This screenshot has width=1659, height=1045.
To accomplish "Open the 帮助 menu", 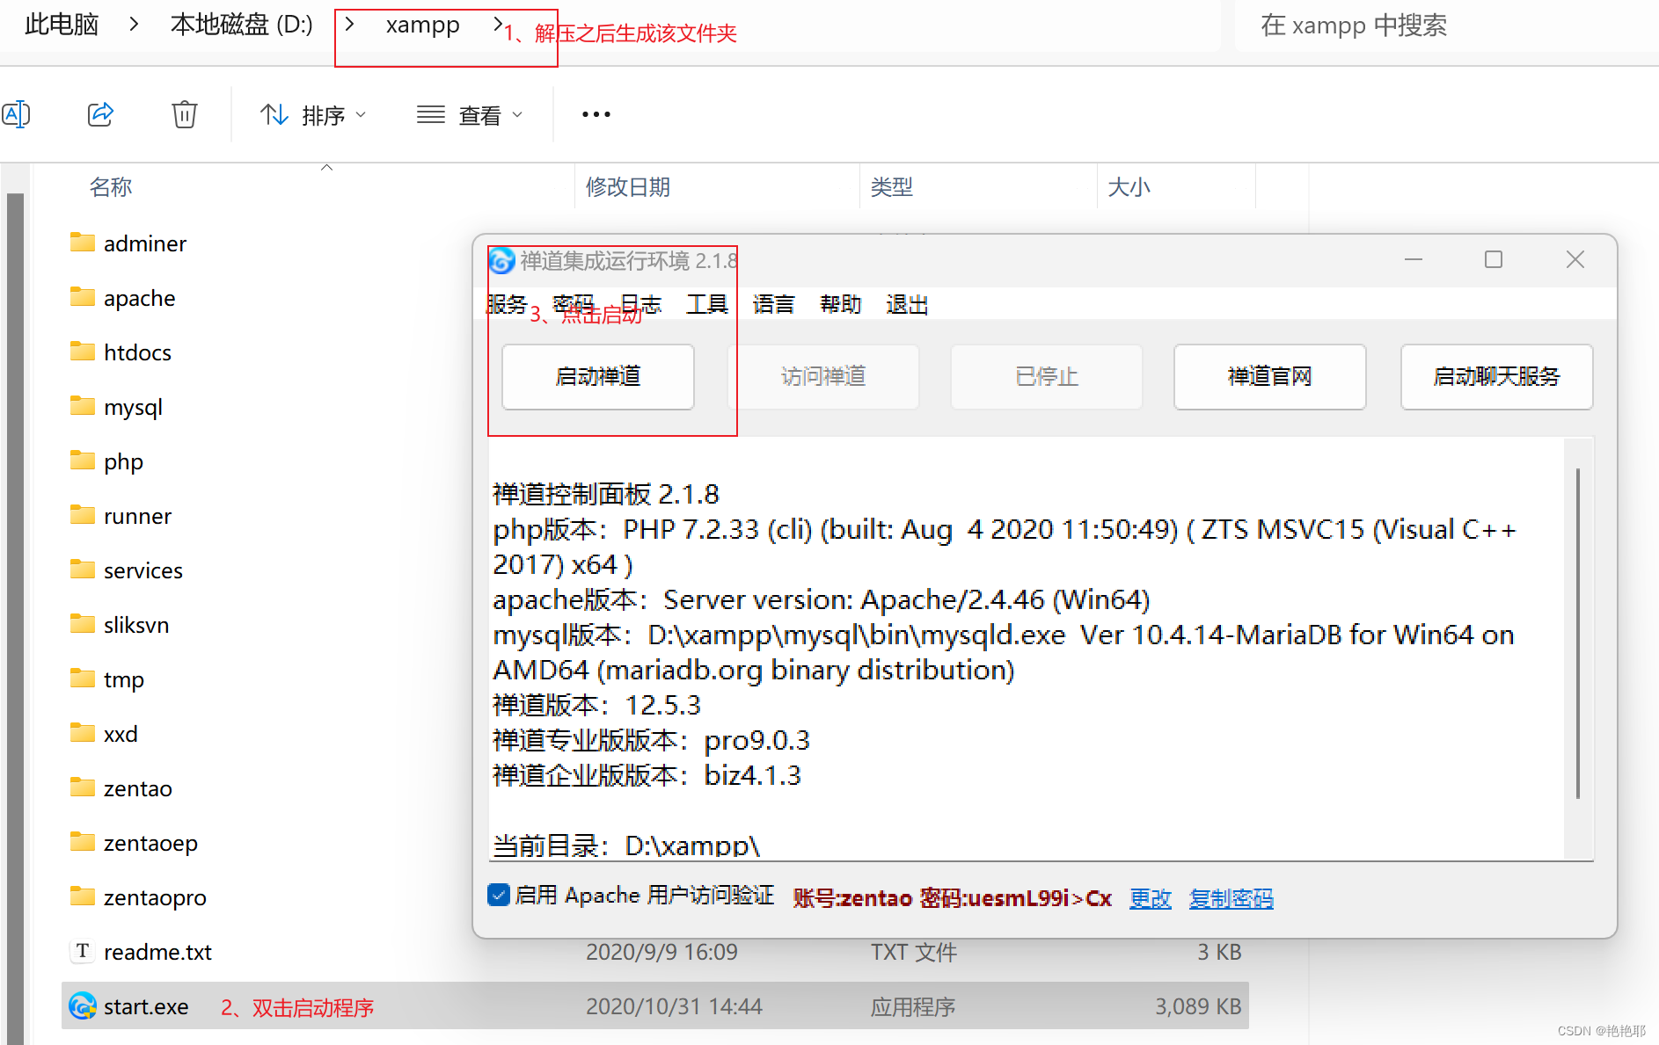I will coord(841,304).
